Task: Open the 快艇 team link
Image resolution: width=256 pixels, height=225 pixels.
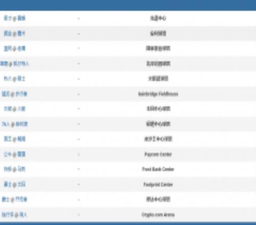Action: 8,169
